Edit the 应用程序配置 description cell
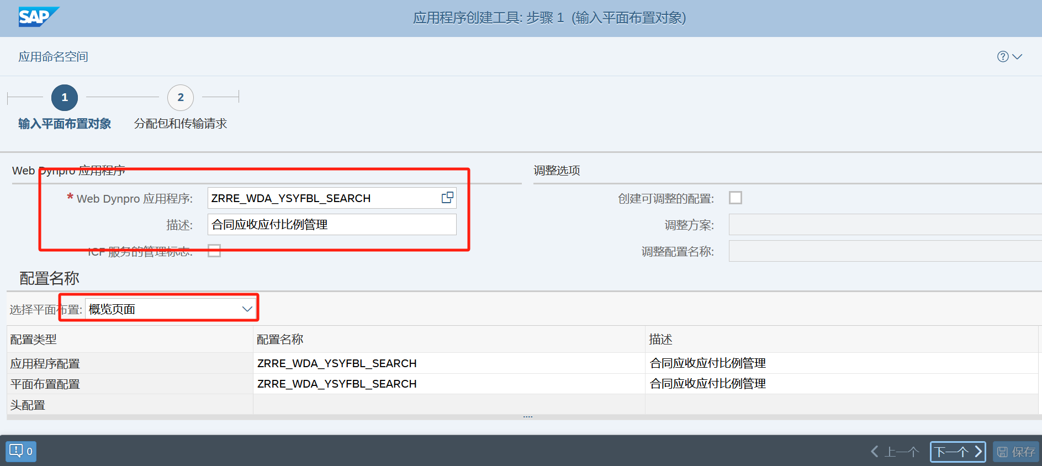1042x466 pixels. tap(842, 363)
